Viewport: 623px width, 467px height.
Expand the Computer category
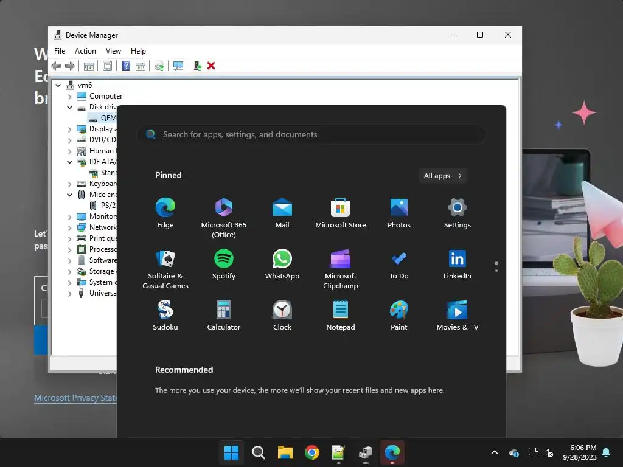69,96
